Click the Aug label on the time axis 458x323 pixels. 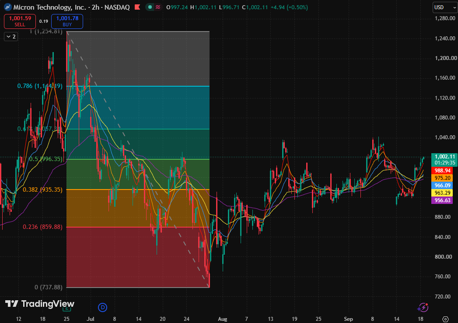click(x=223, y=319)
